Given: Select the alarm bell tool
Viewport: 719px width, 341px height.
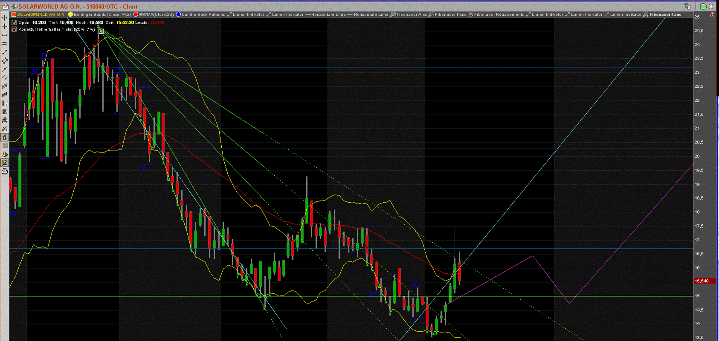Looking at the screenshot, I should pos(5,154).
